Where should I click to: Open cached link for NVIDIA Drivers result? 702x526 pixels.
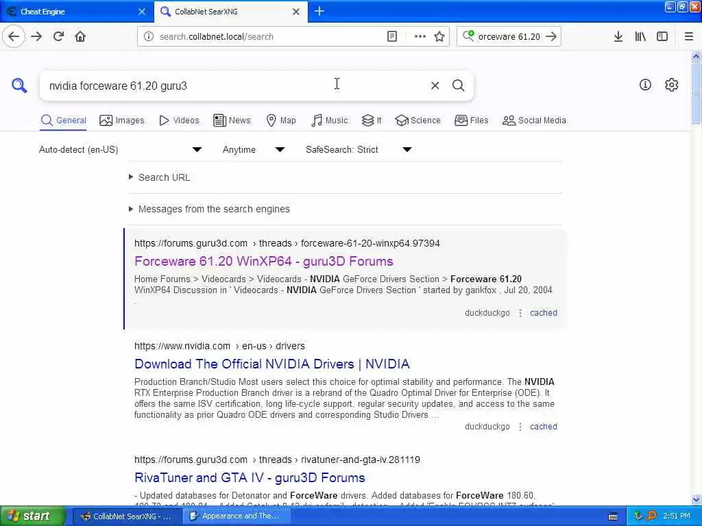pos(544,427)
